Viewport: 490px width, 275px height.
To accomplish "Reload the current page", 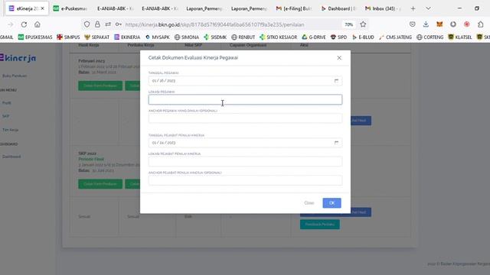I will 24,24.
